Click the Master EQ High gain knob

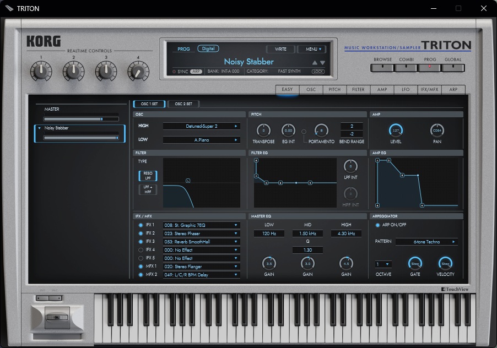coord(346,263)
